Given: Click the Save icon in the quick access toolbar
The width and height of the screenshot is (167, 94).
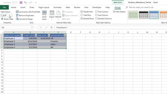Looking at the screenshot, I should tap(21, 2).
